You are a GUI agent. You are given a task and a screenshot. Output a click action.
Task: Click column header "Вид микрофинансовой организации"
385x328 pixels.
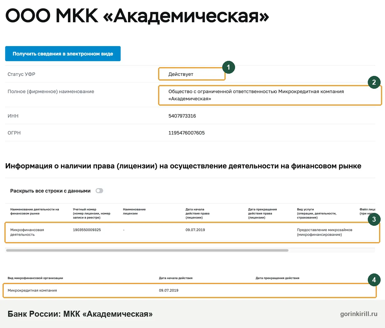35,278
